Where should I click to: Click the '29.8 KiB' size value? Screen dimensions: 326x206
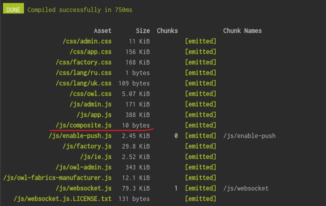click(x=136, y=146)
